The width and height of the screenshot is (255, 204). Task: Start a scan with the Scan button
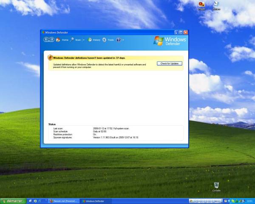[x=76, y=40]
